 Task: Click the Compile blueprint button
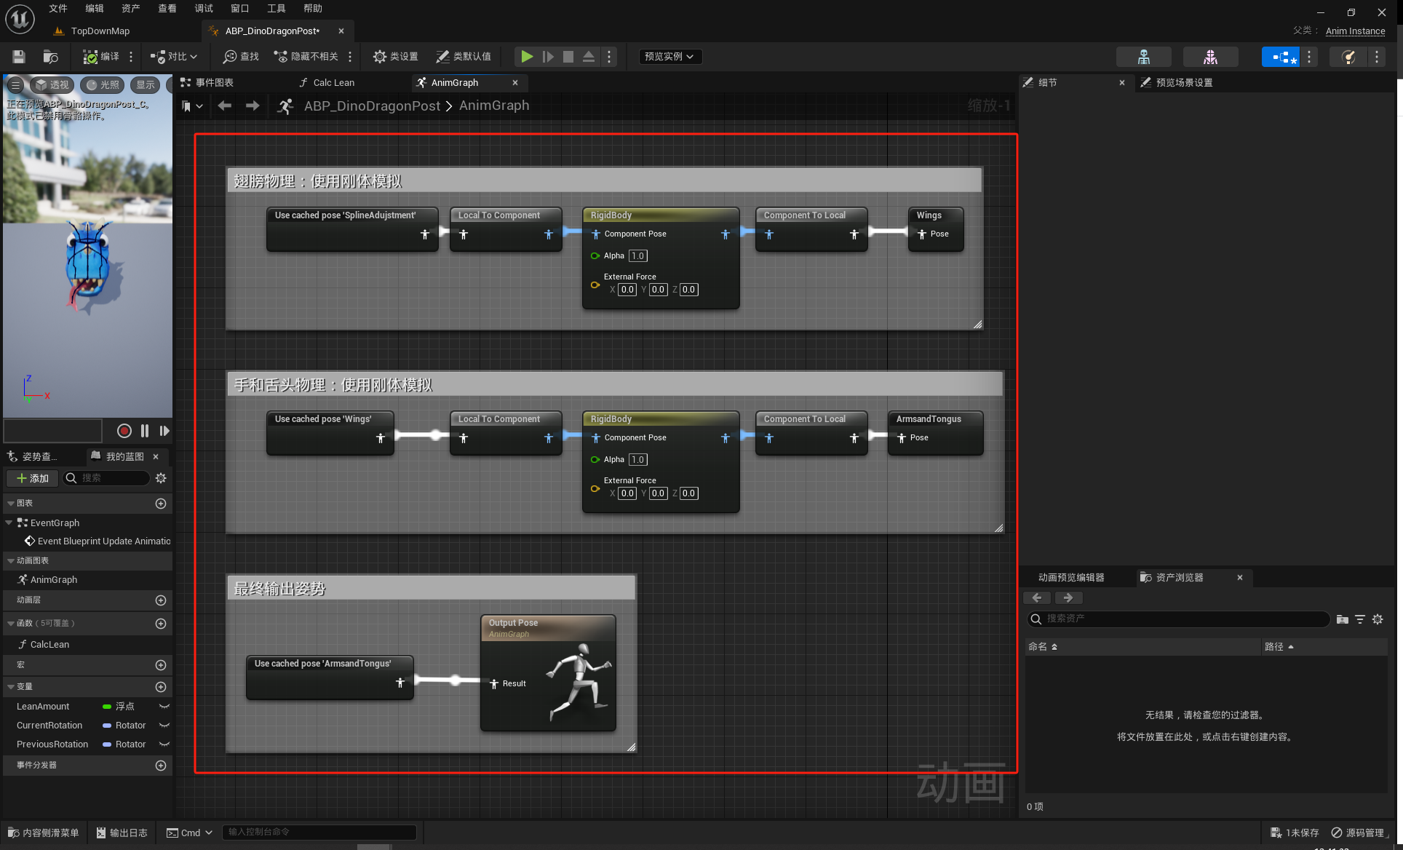click(100, 56)
